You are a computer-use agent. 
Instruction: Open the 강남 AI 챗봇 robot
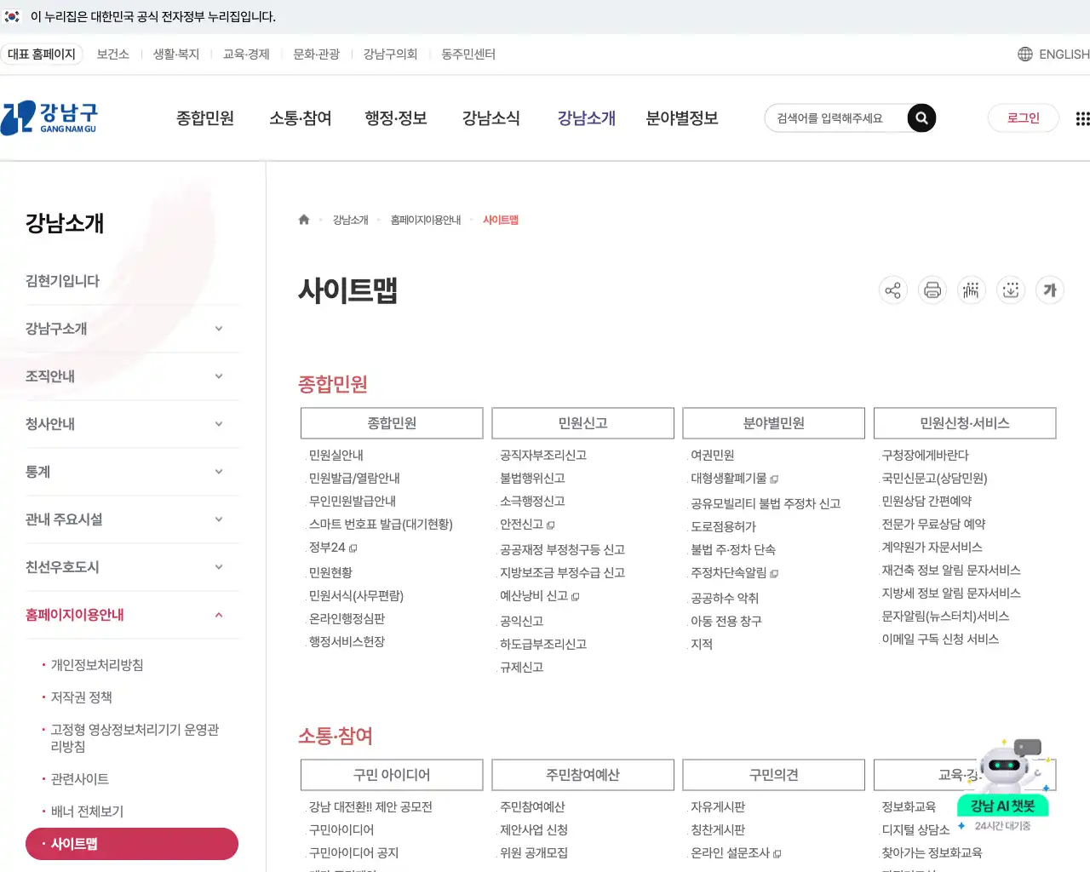[1004, 783]
